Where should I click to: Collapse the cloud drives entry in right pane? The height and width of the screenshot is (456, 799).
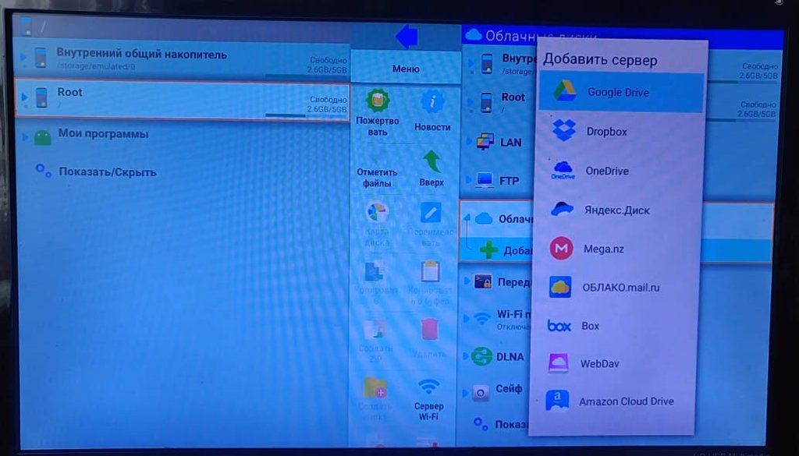[467, 217]
